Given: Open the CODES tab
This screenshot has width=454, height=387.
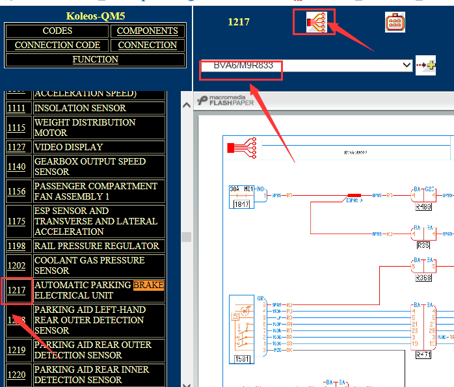Looking at the screenshot, I should 57,31.
